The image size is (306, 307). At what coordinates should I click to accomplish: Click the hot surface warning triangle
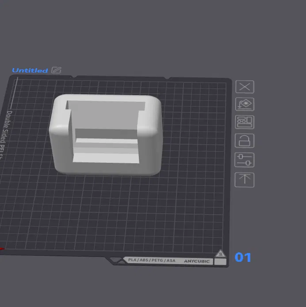click(x=221, y=253)
